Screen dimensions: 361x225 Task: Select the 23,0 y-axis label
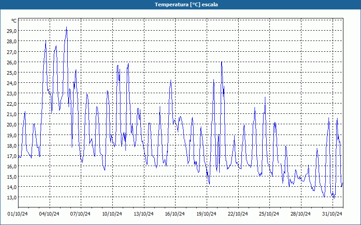point(12,94)
